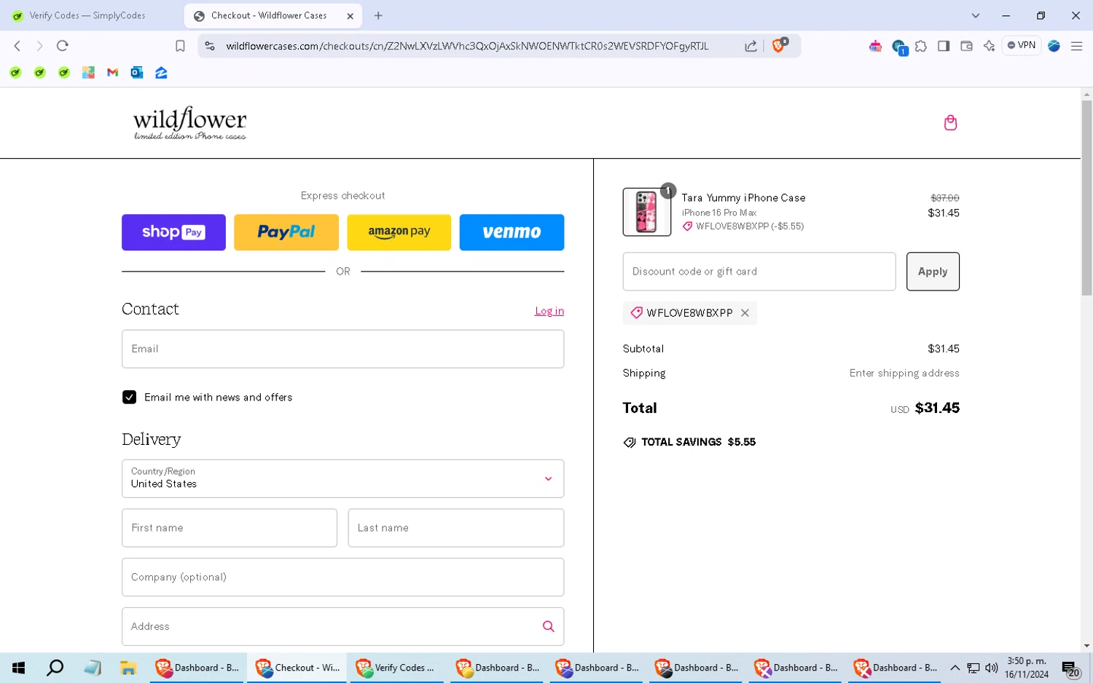Open Leo AI sparkle icon
The height and width of the screenshot is (683, 1093).
[989, 46]
